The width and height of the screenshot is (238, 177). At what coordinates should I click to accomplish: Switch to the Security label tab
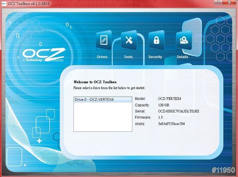(x=155, y=57)
